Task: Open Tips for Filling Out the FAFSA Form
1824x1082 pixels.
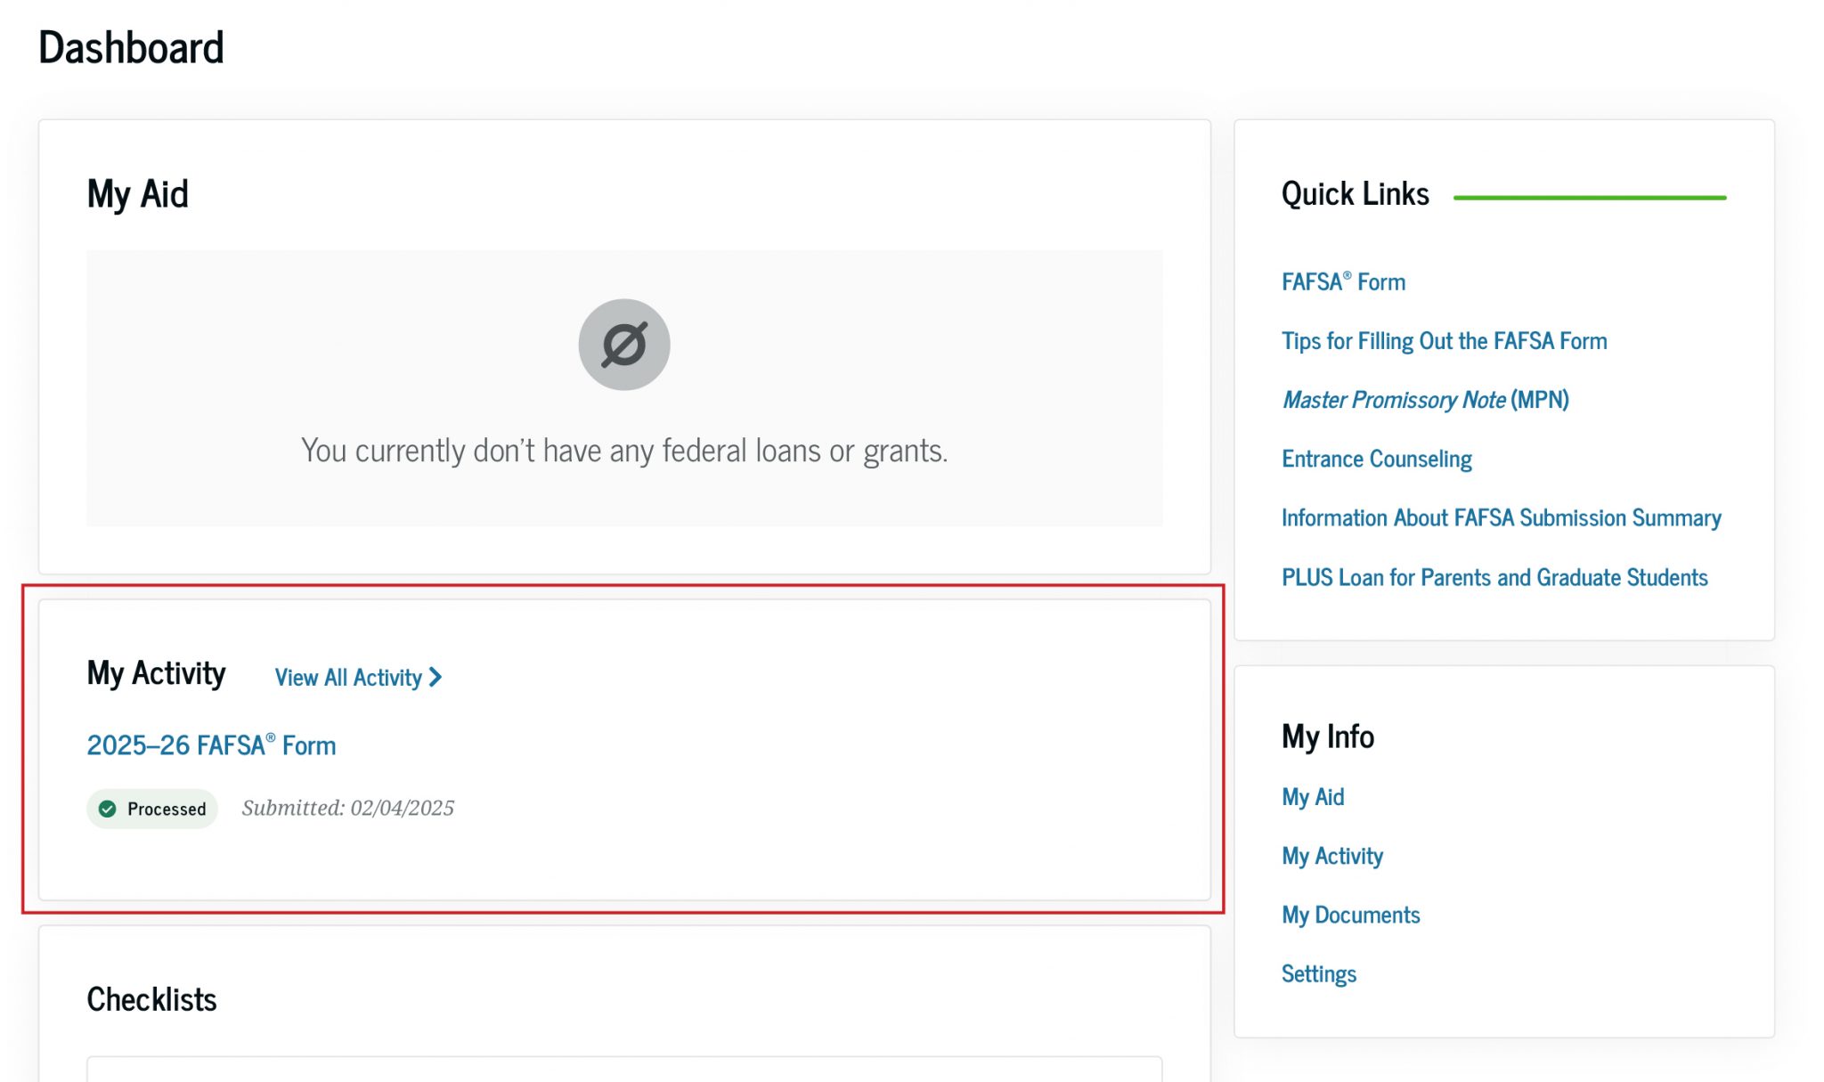Action: (x=1444, y=341)
